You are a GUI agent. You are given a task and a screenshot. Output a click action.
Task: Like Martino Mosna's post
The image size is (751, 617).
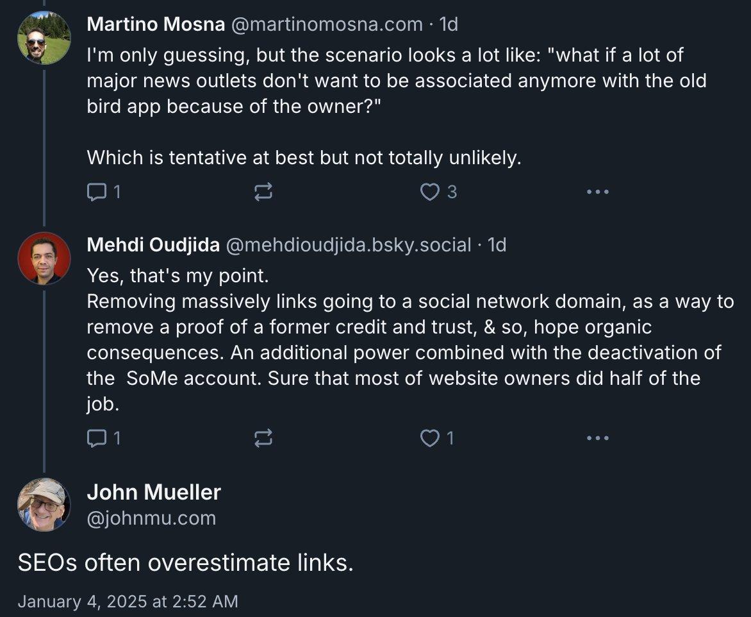tap(429, 192)
